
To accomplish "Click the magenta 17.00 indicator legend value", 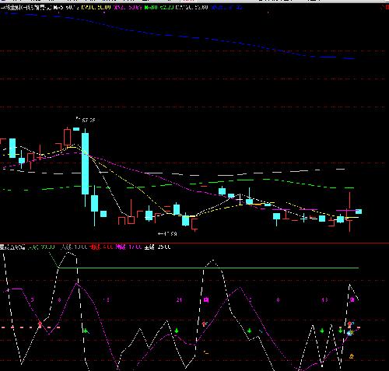I will click(135, 247).
